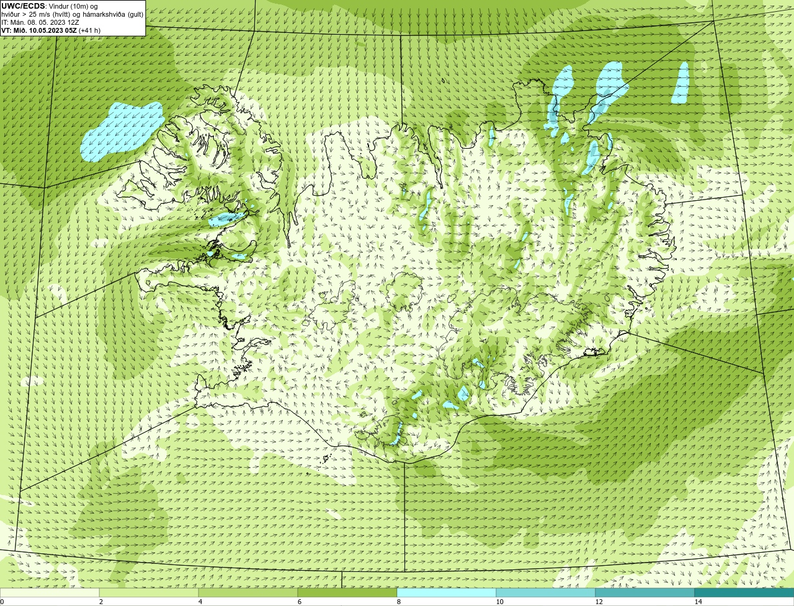The image size is (794, 606).
Task: Click the 0–2 m/s palest legend swatch
Action: (x=50, y=592)
